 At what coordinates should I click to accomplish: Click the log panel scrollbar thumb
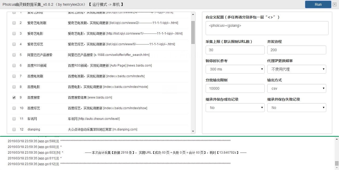pos(337,163)
